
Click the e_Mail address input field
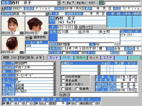click(104, 94)
